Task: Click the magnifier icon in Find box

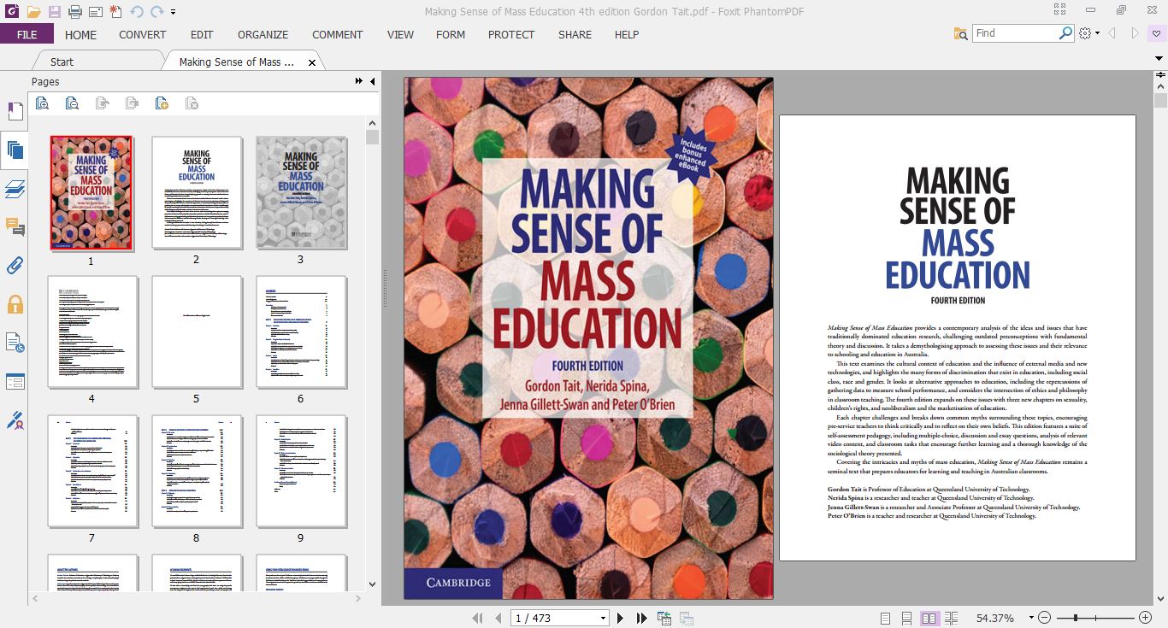Action: [x=1065, y=33]
